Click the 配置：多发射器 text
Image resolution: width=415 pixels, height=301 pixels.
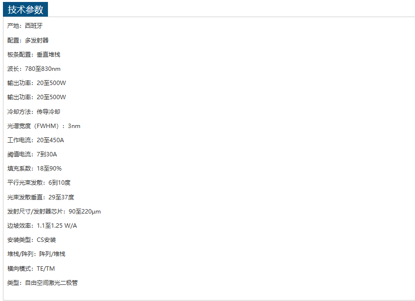pos(28,41)
